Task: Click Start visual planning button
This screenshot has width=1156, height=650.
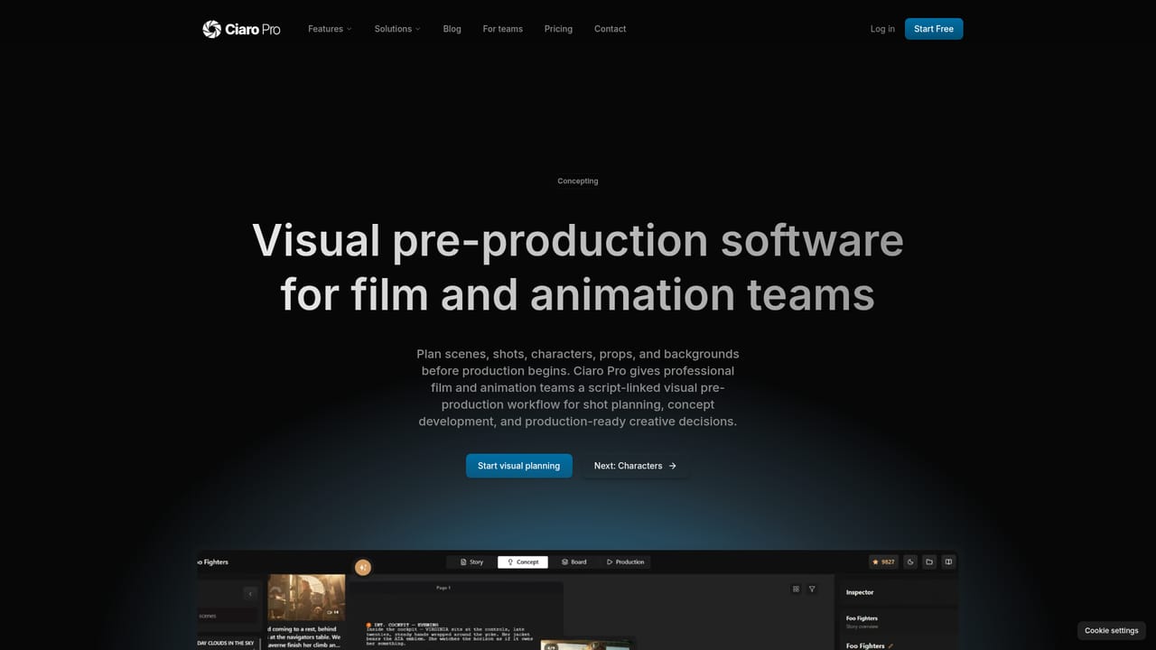Action: (x=519, y=466)
